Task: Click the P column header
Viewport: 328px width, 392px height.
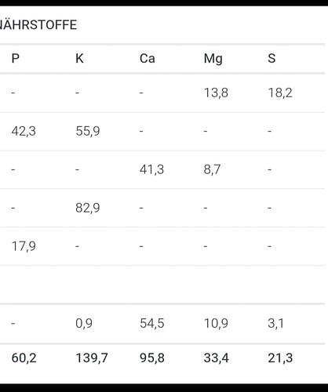Action: [x=16, y=58]
